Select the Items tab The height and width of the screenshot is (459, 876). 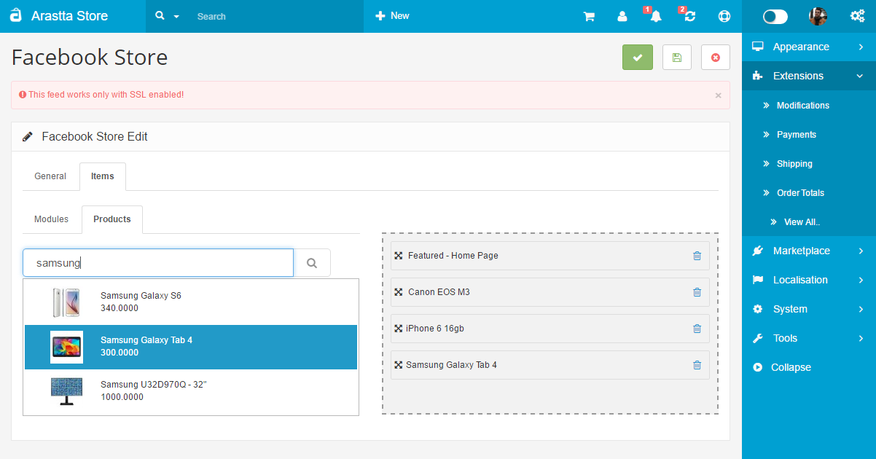point(103,176)
